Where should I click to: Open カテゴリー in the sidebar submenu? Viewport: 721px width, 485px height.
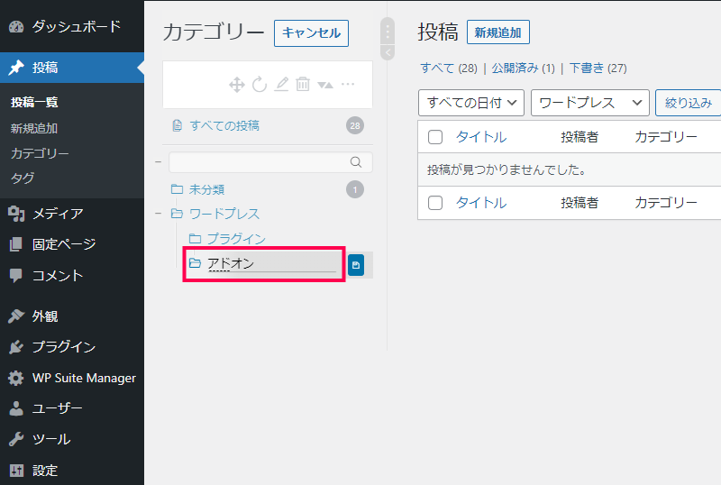pyautogui.click(x=40, y=153)
